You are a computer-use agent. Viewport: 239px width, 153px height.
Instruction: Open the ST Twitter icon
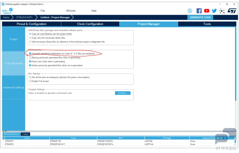pyautogui.click(x=214, y=11)
